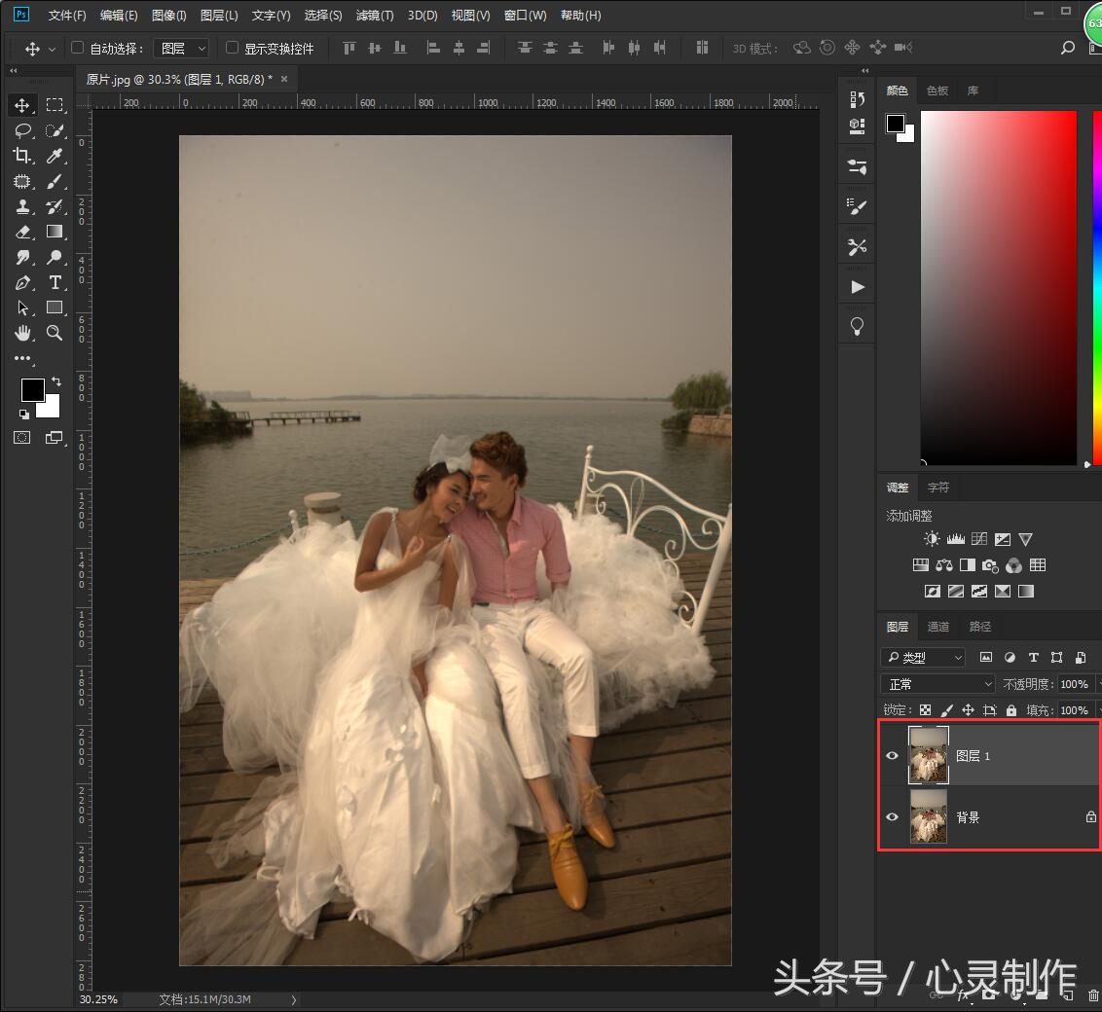Open the layer filter 类型 dropdown
1102x1012 pixels.
[x=922, y=657]
